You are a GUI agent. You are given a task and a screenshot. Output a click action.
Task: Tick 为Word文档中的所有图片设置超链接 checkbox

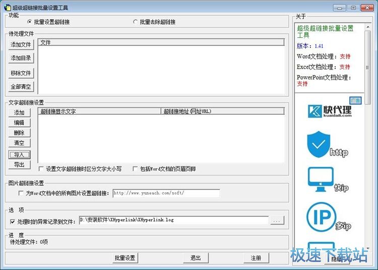pyautogui.click(x=21, y=193)
